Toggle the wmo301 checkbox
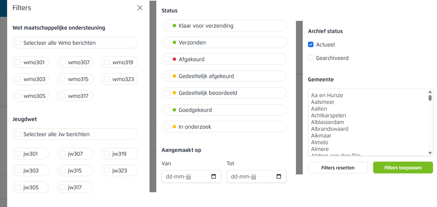Viewport: 437px width, 207px height. [18, 62]
